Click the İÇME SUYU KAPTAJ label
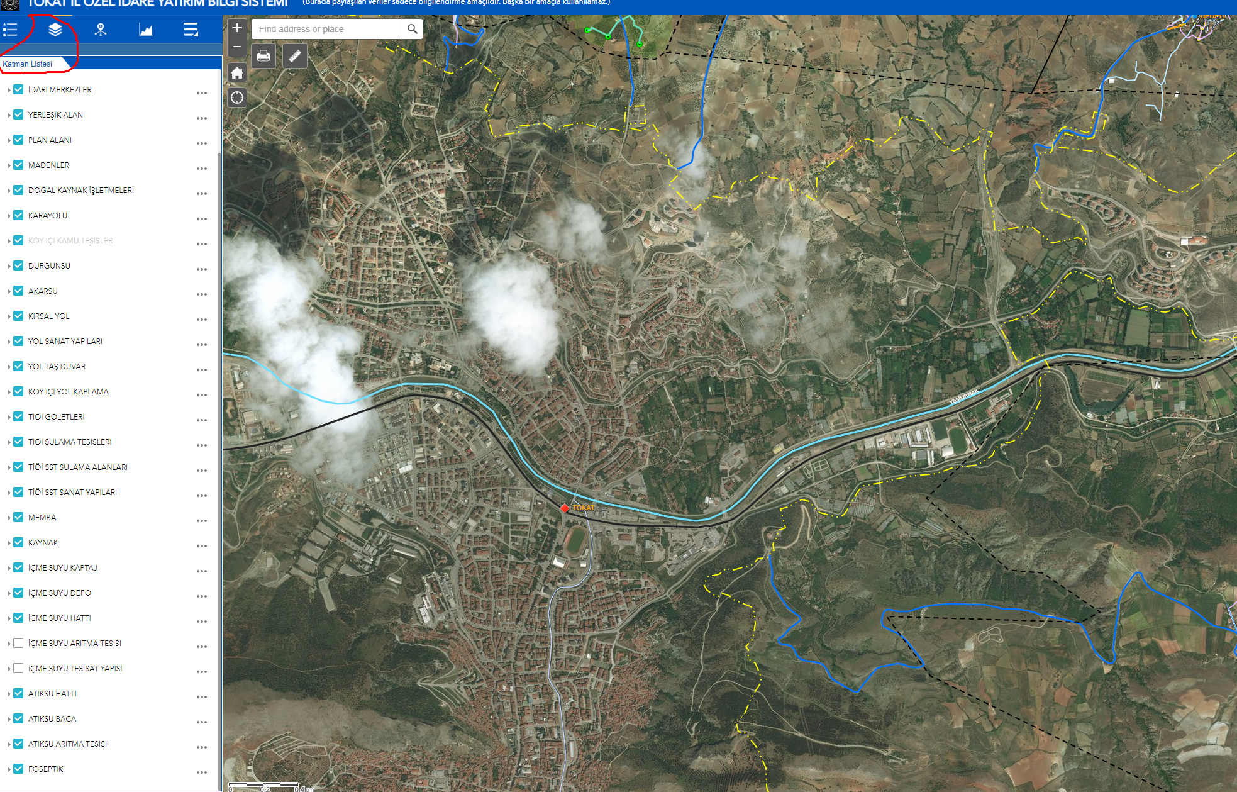The image size is (1237, 792). 63,567
